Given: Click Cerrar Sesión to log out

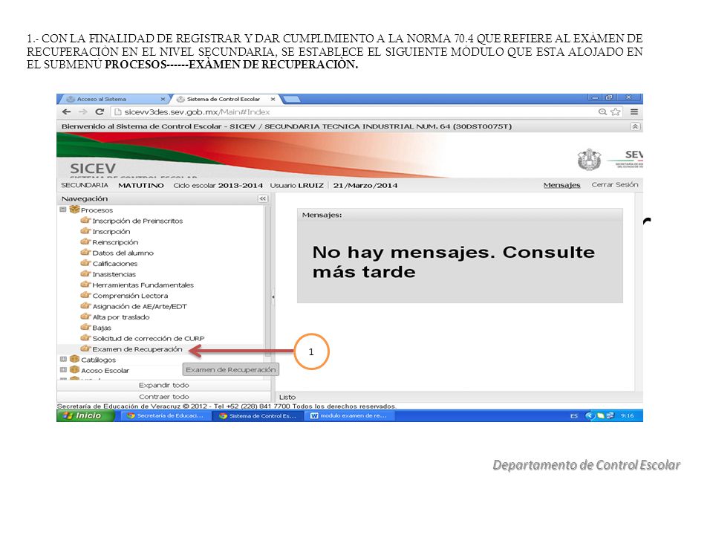Looking at the screenshot, I should (615, 185).
